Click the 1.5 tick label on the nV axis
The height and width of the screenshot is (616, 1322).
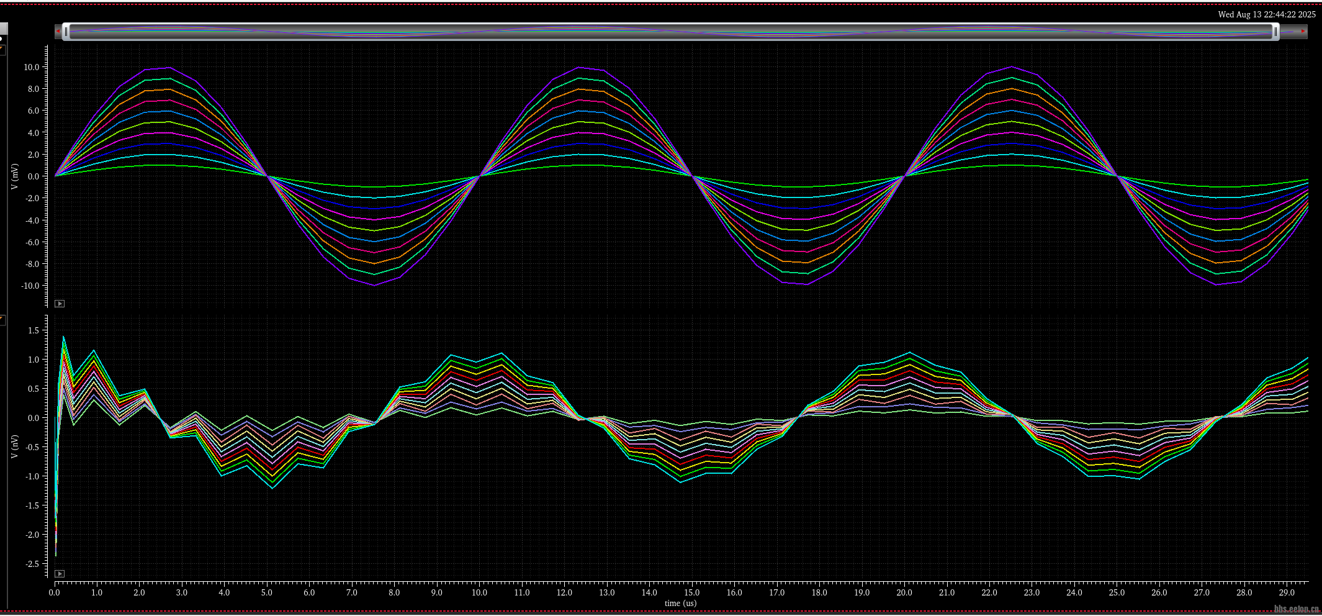(34, 330)
